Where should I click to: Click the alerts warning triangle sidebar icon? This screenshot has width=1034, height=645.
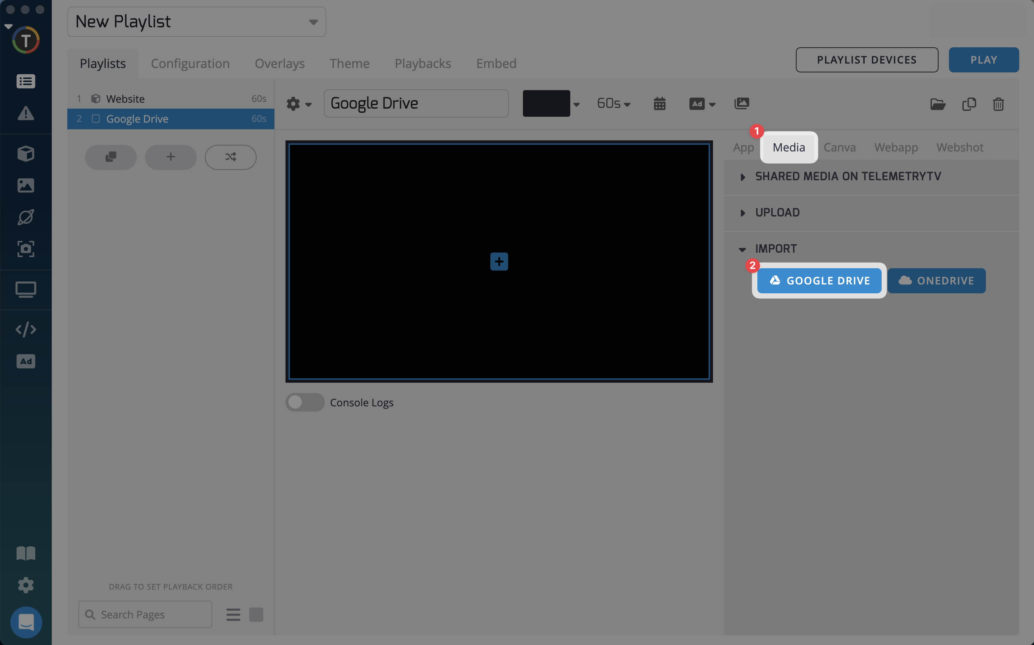[26, 113]
